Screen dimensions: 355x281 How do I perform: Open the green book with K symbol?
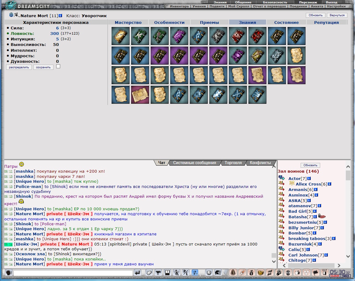click(140, 36)
